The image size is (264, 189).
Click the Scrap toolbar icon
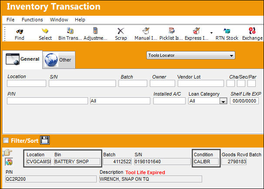[121, 31]
